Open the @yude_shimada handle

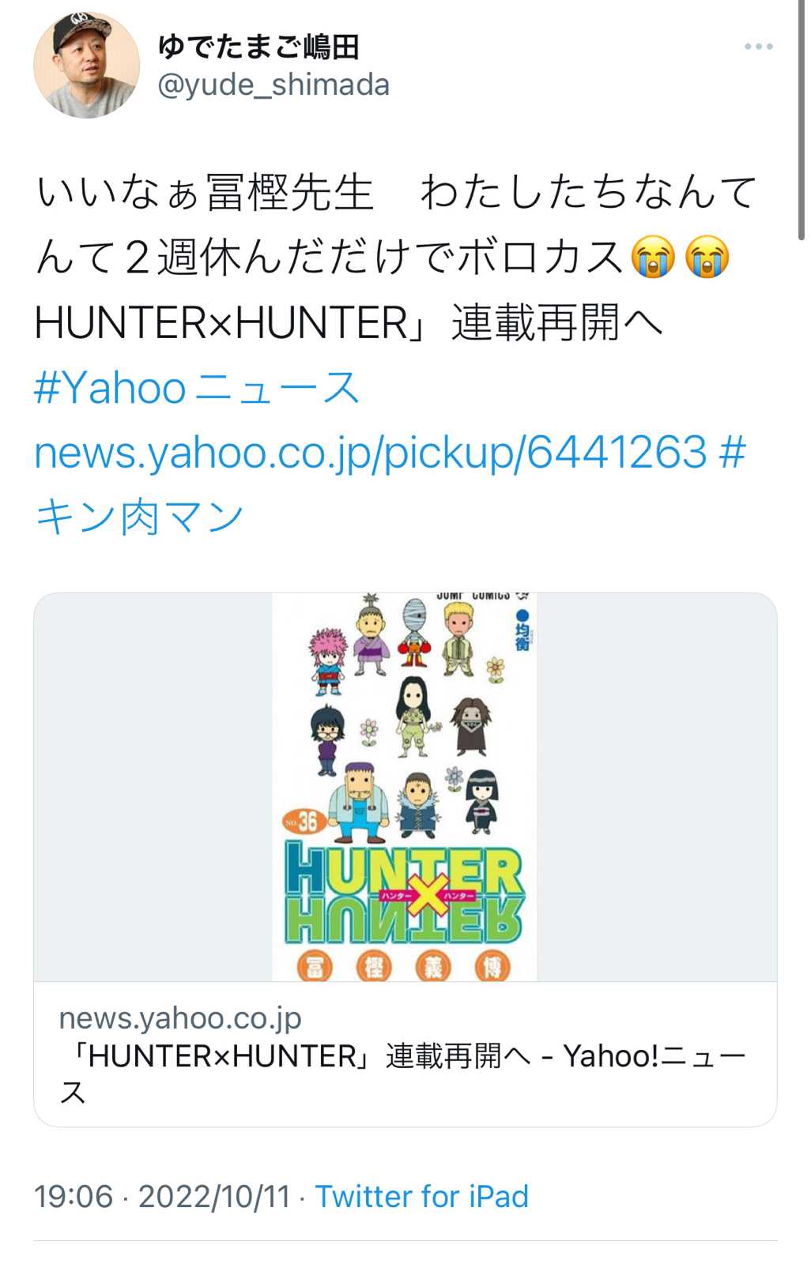coord(273,85)
